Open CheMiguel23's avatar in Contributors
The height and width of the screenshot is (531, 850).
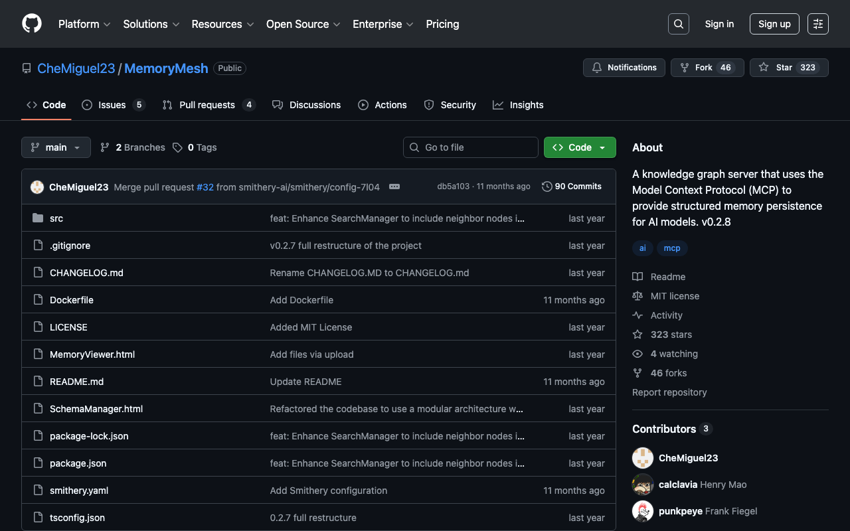tap(643, 458)
